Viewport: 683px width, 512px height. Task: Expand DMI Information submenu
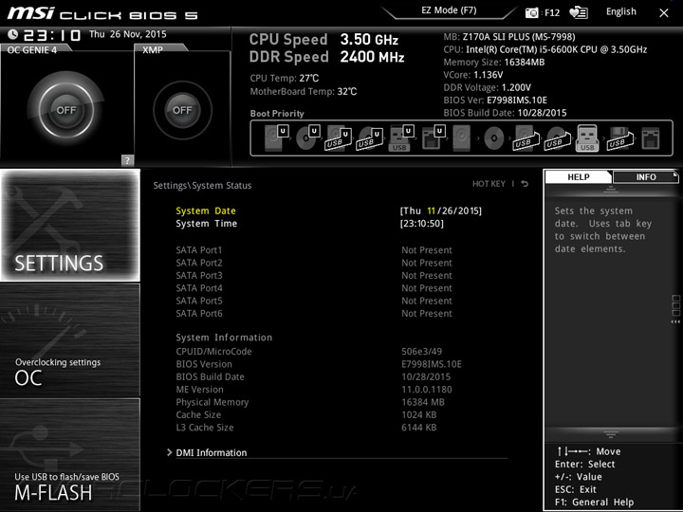(x=212, y=453)
